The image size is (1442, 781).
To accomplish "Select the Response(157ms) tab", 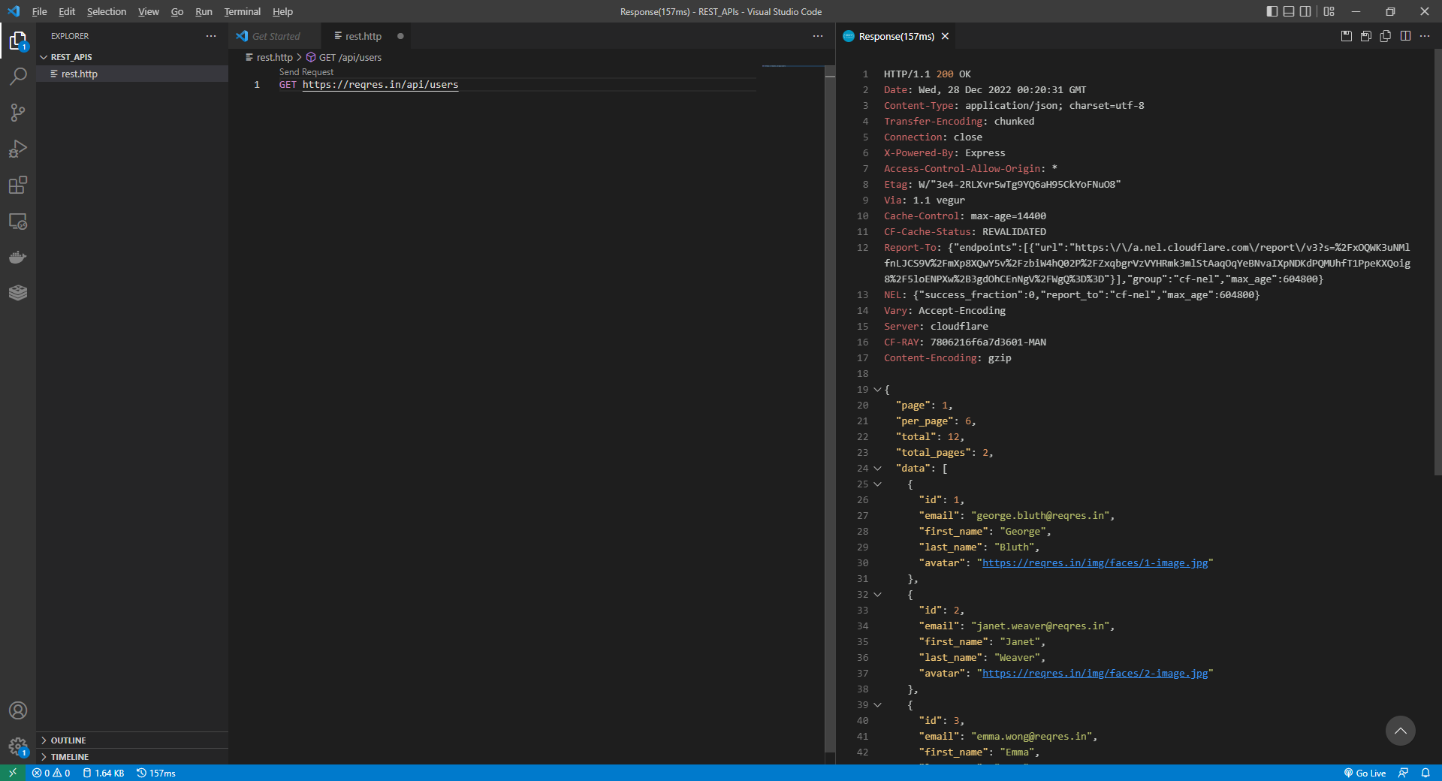I will (896, 36).
